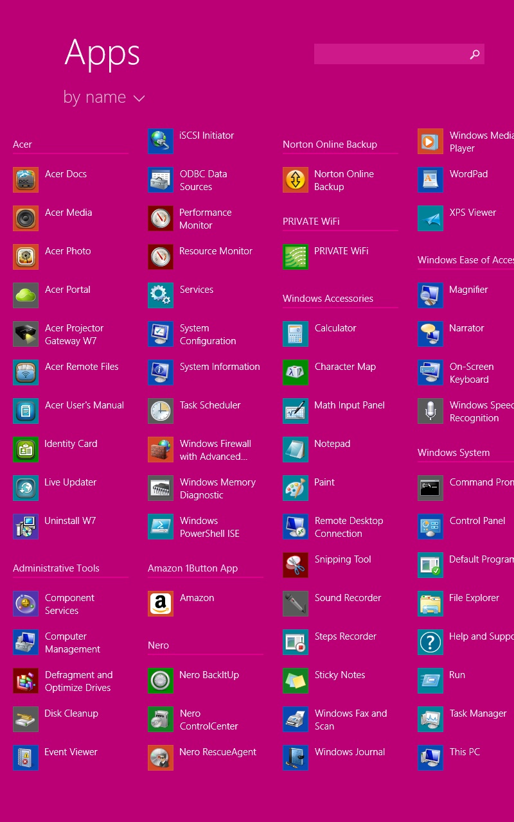The height and width of the screenshot is (822, 514).
Task: Open the Control Panel label
Action: pos(477,521)
